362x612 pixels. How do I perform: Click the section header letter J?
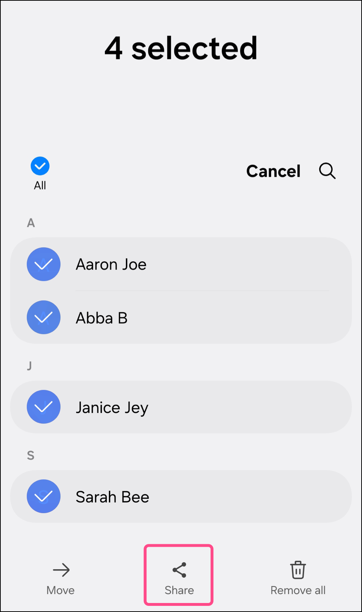pyautogui.click(x=30, y=366)
